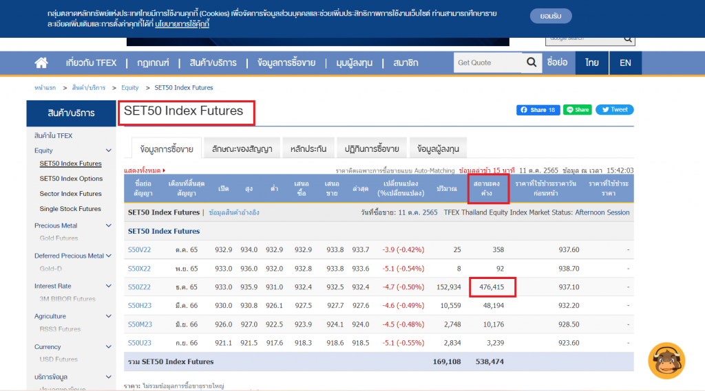This screenshot has width=705, height=391.
Task: Open the สมาชิก menu
Action: click(406, 63)
